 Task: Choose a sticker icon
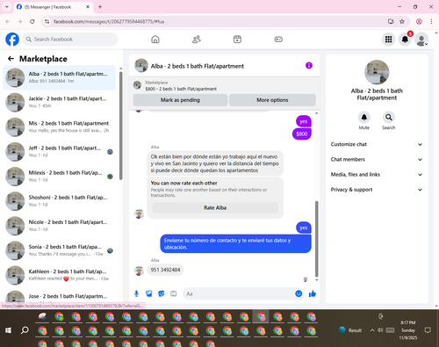click(x=162, y=293)
